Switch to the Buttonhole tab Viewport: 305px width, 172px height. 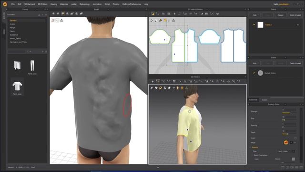point(253,100)
